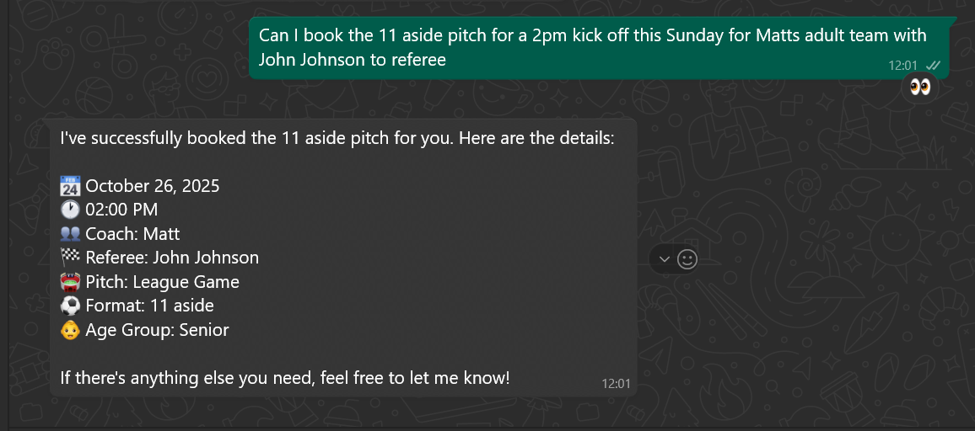This screenshot has height=431, width=975.
Task: Select the green outgoing booking request message
Action: 590,47
